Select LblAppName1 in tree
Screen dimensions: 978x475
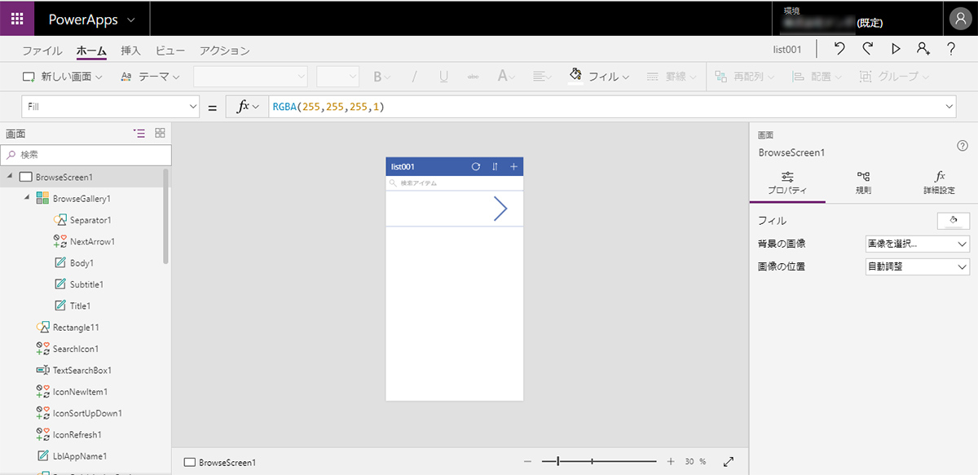click(x=80, y=456)
